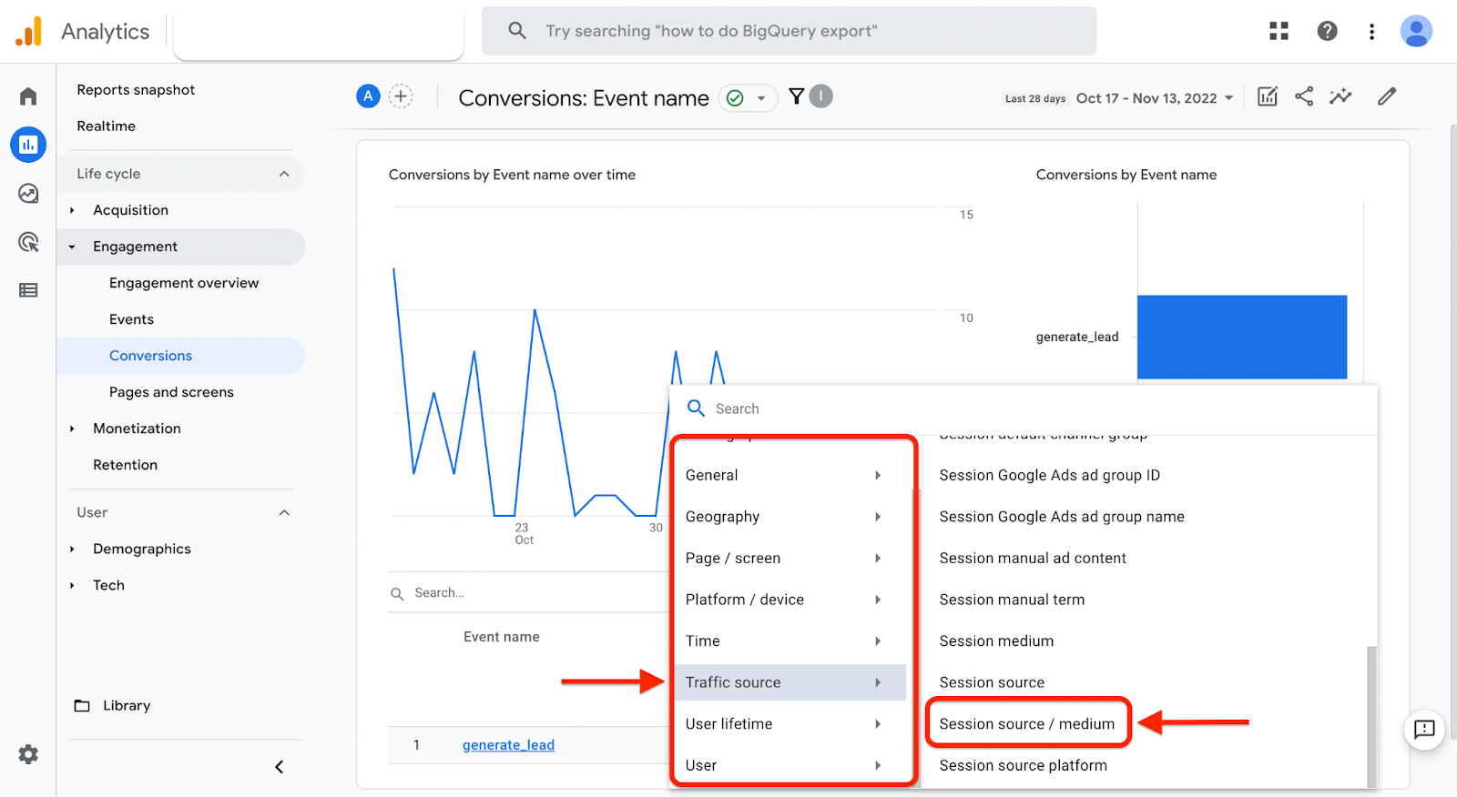Image resolution: width=1457 pixels, height=797 pixels.
Task: Click the magnifier in dimension search
Action: [x=696, y=409]
